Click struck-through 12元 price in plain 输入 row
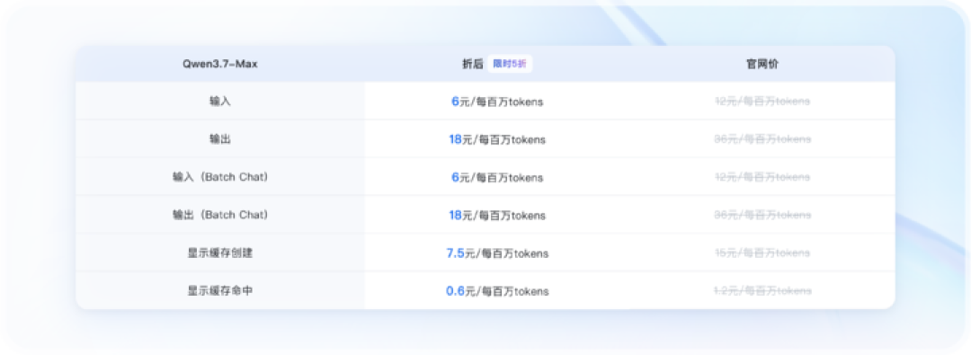The width and height of the screenshot is (971, 355). pyautogui.click(x=762, y=101)
